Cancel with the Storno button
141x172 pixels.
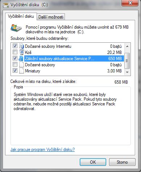tap(122, 162)
